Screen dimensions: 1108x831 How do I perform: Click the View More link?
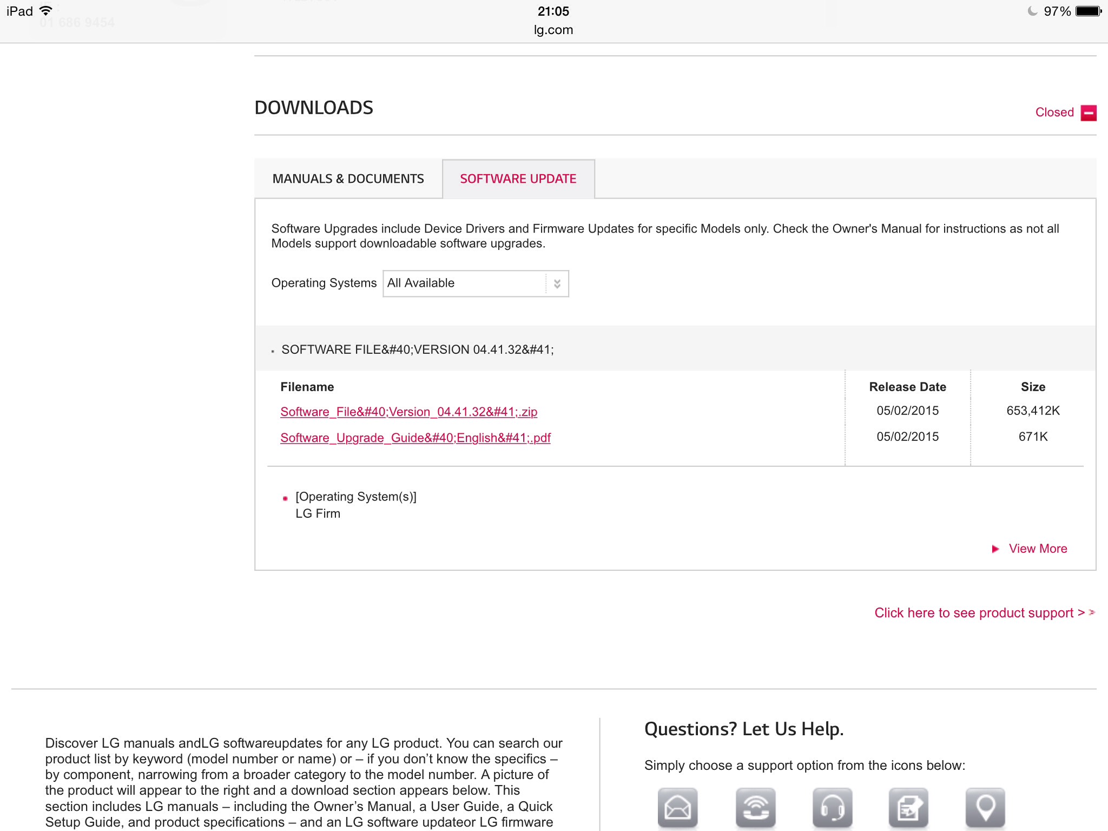point(1038,549)
